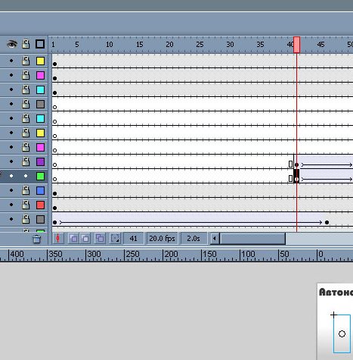This screenshot has width=353, height=360.
Task: Select the frame 1 keyframe of the red layer
Action: [54, 208]
